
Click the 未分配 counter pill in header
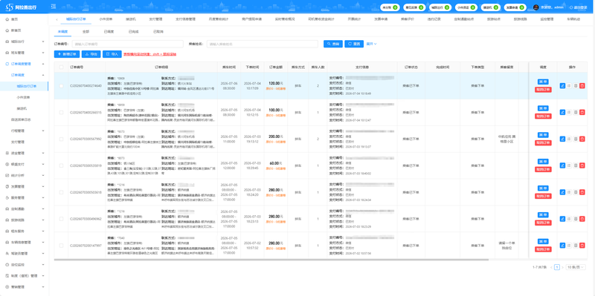[390, 7]
